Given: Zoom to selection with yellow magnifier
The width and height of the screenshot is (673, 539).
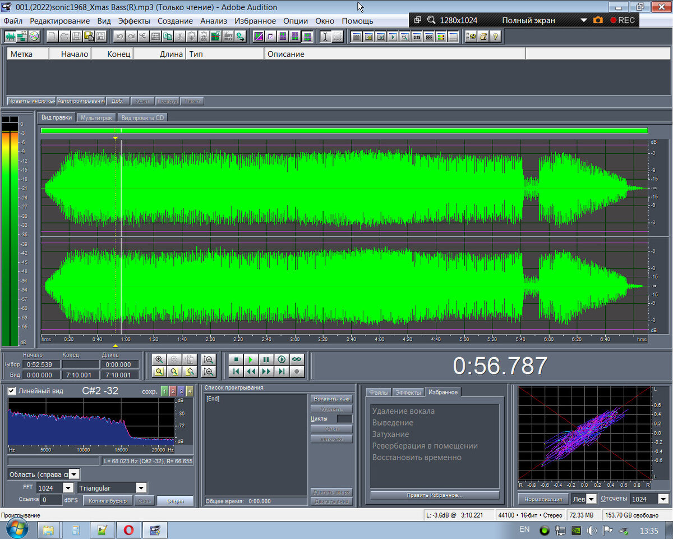Looking at the screenshot, I should tap(159, 371).
